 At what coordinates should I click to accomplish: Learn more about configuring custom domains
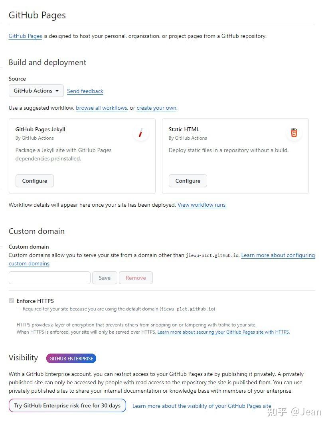(x=278, y=255)
